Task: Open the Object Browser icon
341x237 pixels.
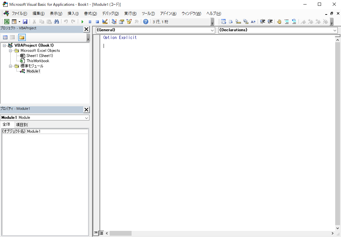Action: tap(129, 22)
